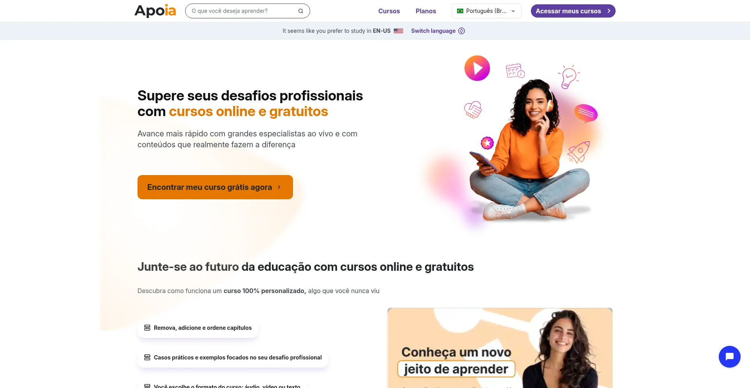
Task: Click the 'Switch language' link
Action: [433, 31]
